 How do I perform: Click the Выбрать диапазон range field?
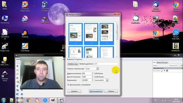[106, 64]
